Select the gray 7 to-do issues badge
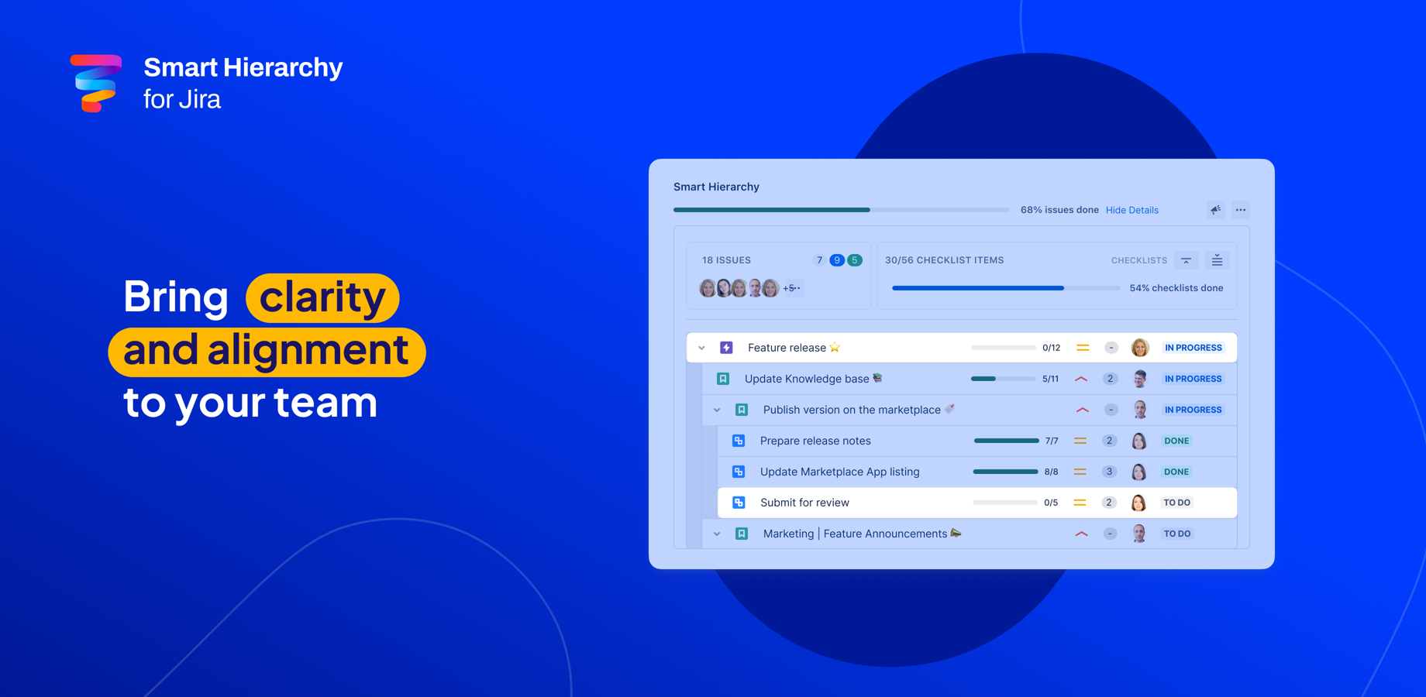This screenshot has height=697, width=1426. [x=819, y=260]
